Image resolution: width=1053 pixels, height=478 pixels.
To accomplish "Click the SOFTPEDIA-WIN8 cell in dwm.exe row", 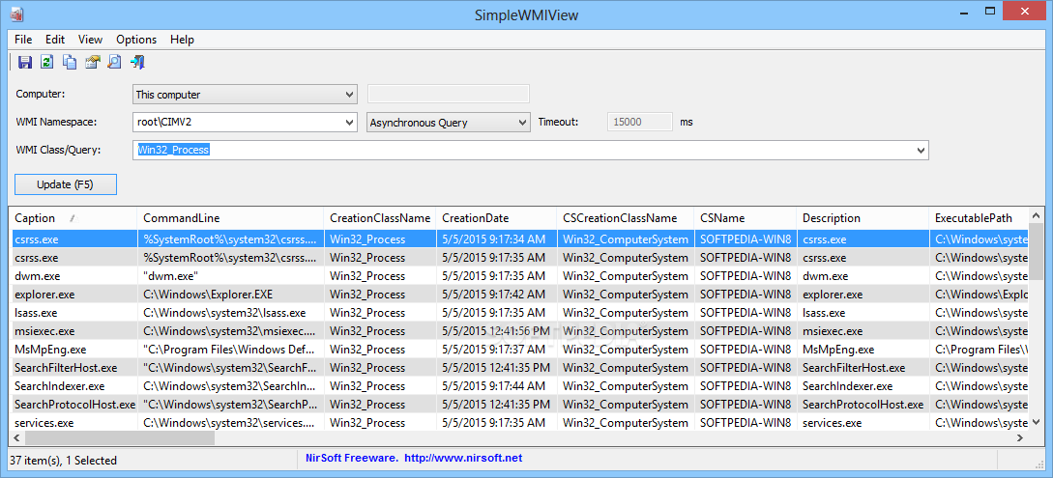I will point(746,276).
